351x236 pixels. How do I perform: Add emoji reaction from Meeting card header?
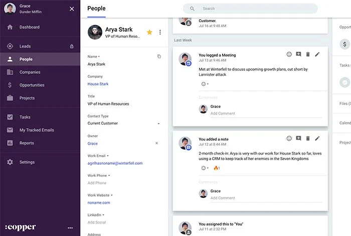pos(289,54)
